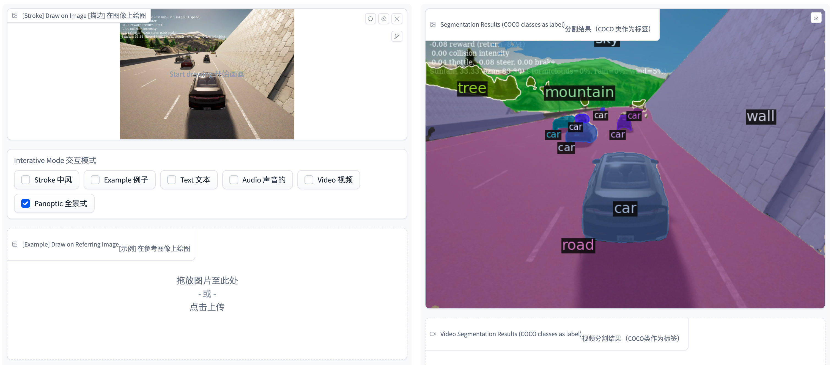Enable the Audio 声音的 checkbox
Image resolution: width=834 pixels, height=365 pixels.
pyautogui.click(x=234, y=179)
